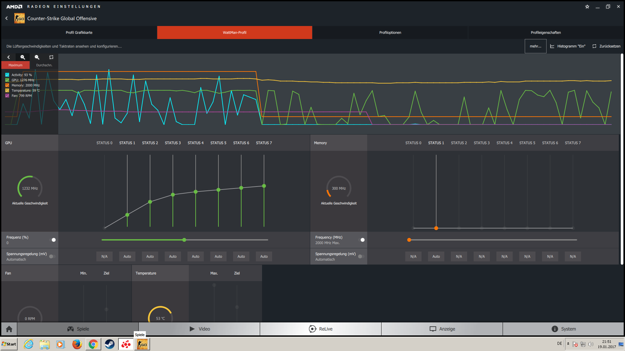Expand the mehr... options menu
The image size is (625, 351).
click(535, 46)
